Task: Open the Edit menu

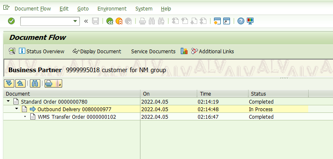Action: (64, 9)
